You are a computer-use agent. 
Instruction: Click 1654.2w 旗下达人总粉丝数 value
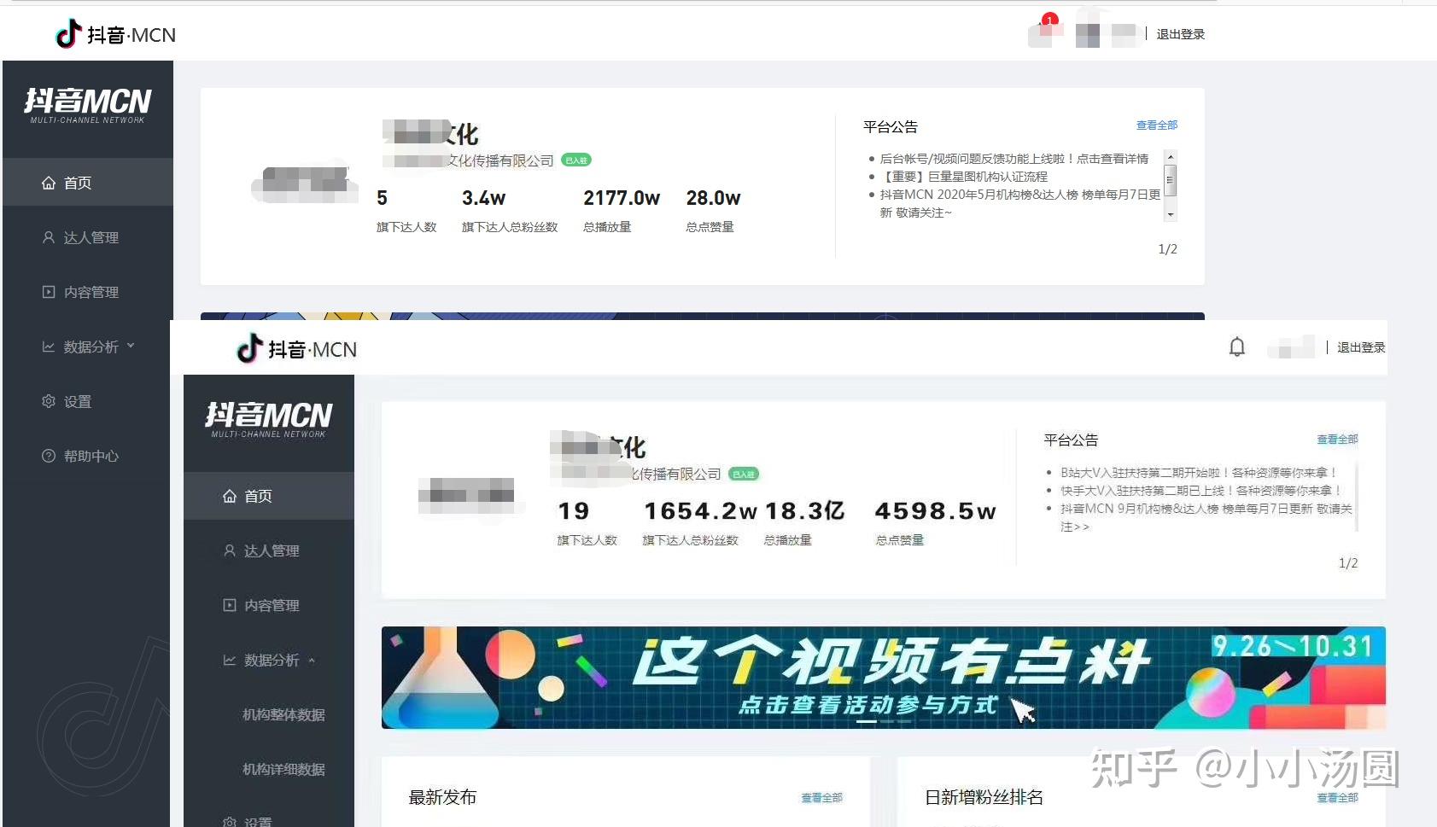(x=700, y=511)
